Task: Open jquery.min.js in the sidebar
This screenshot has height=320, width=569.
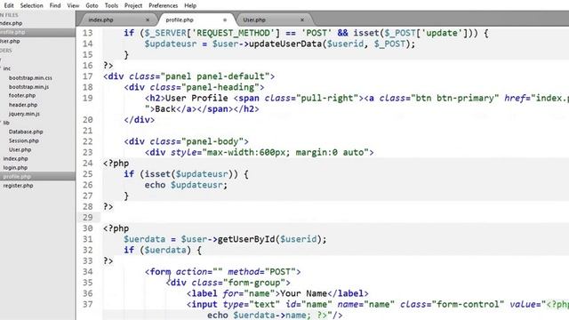Action: click(x=24, y=114)
